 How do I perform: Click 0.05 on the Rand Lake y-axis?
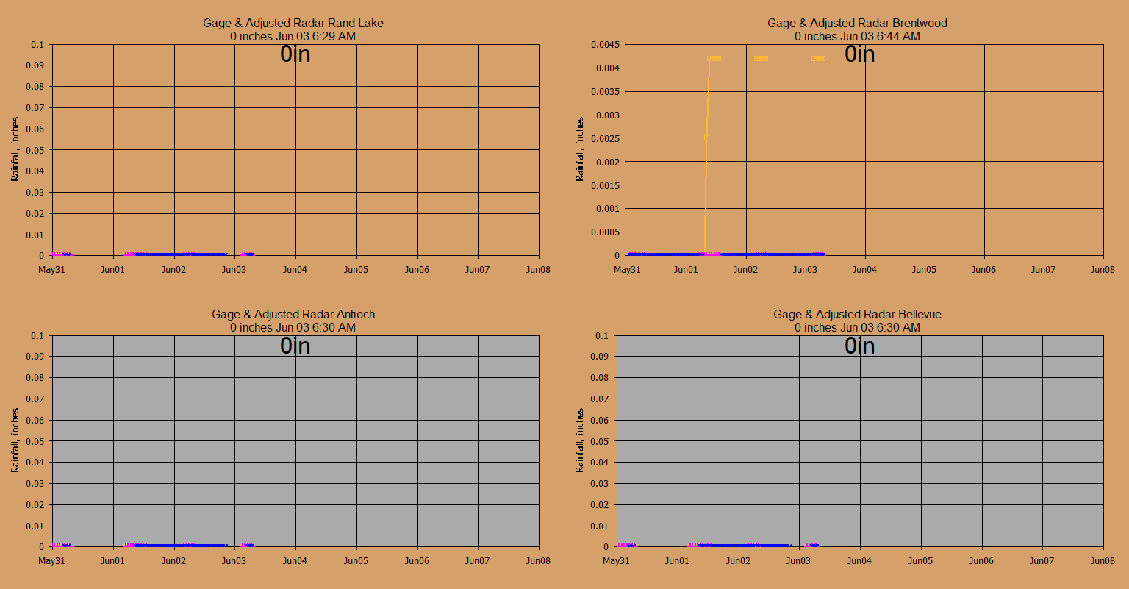(35, 150)
